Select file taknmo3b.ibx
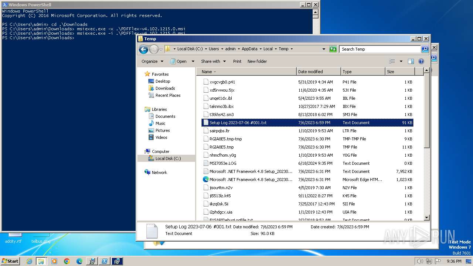The image size is (473, 266). point(307,106)
